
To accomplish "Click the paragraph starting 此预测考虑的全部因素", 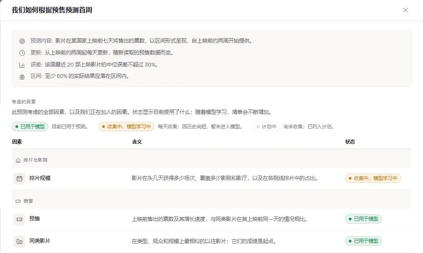I will point(142,112).
